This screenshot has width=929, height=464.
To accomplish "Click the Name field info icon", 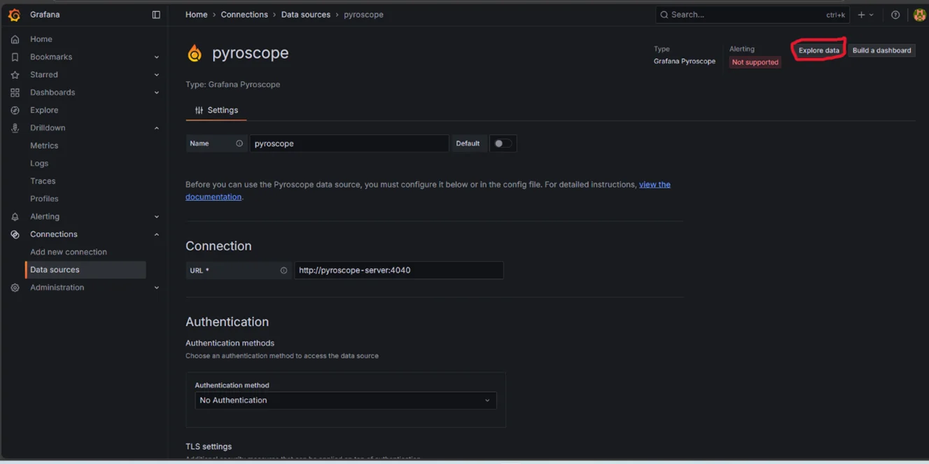I will tap(239, 143).
